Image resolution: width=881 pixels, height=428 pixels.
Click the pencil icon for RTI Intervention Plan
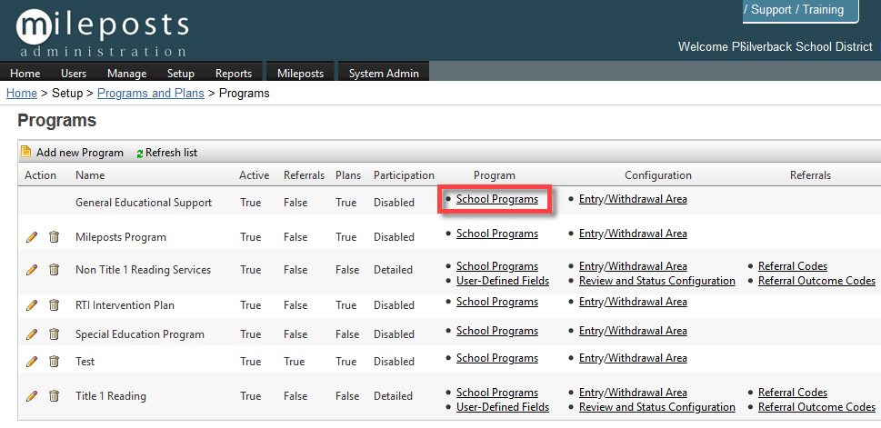coord(32,305)
